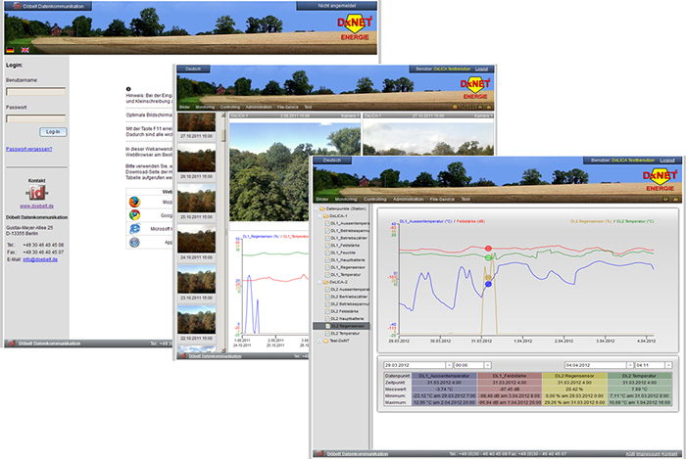Click Logout in monitoring window header
Screen dimensions: 686x459
click(667, 161)
